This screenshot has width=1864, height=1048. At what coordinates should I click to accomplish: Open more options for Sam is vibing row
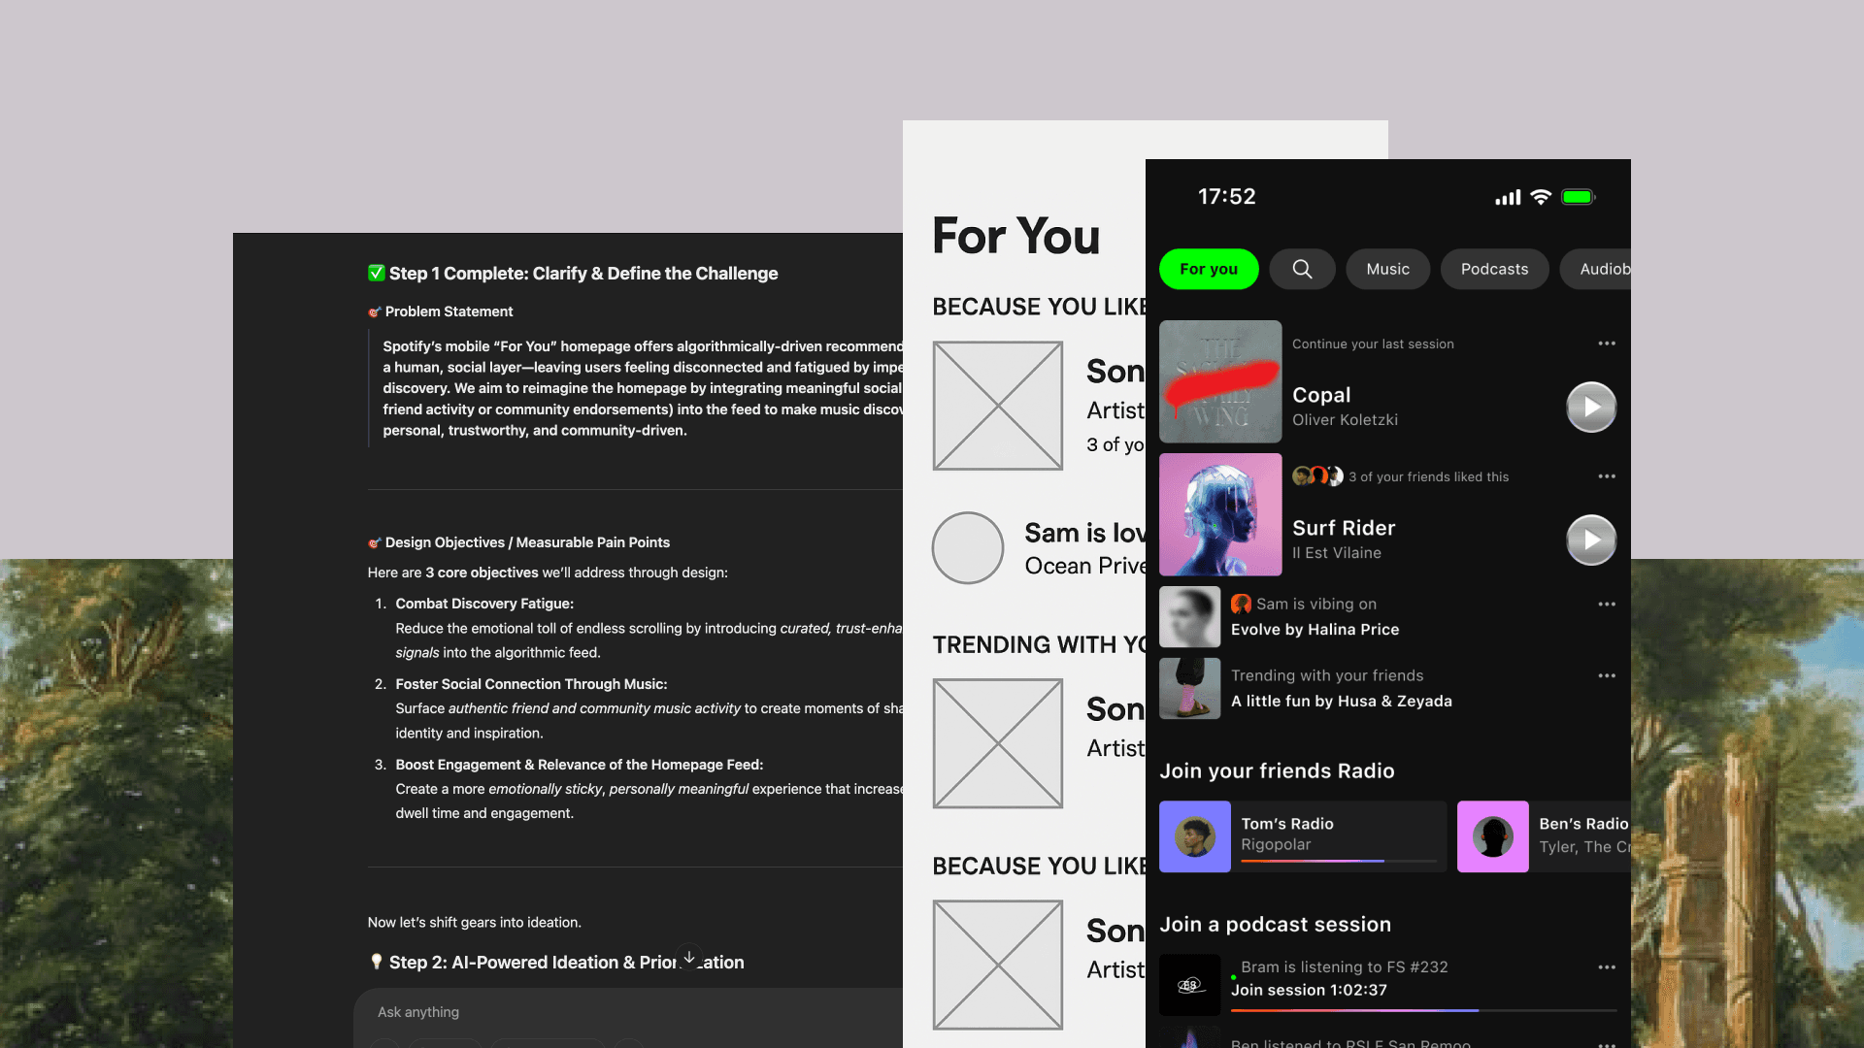[1607, 604]
